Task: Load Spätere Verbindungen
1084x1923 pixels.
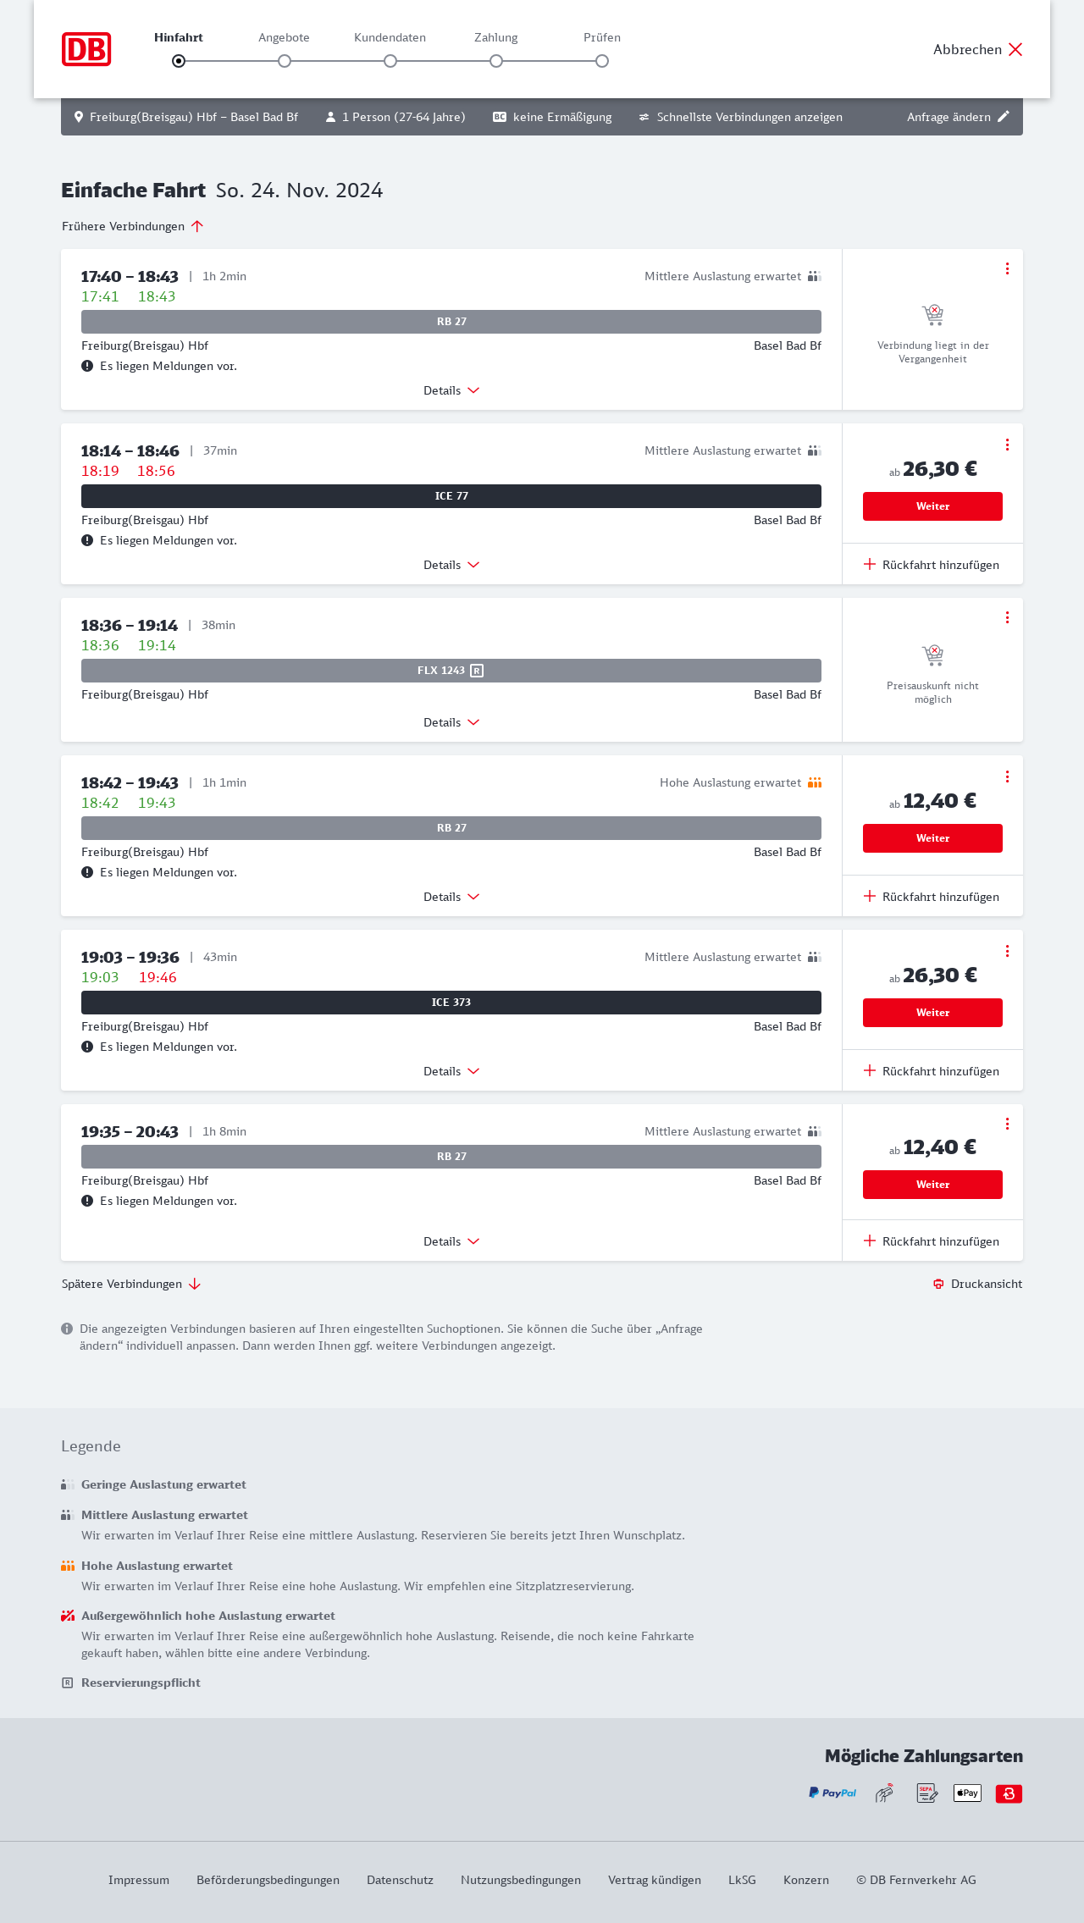Action: coord(131,1284)
